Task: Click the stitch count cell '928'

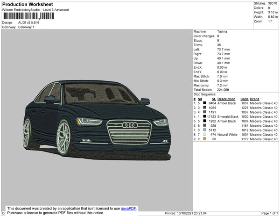Action: pyautogui.click(x=213, y=126)
